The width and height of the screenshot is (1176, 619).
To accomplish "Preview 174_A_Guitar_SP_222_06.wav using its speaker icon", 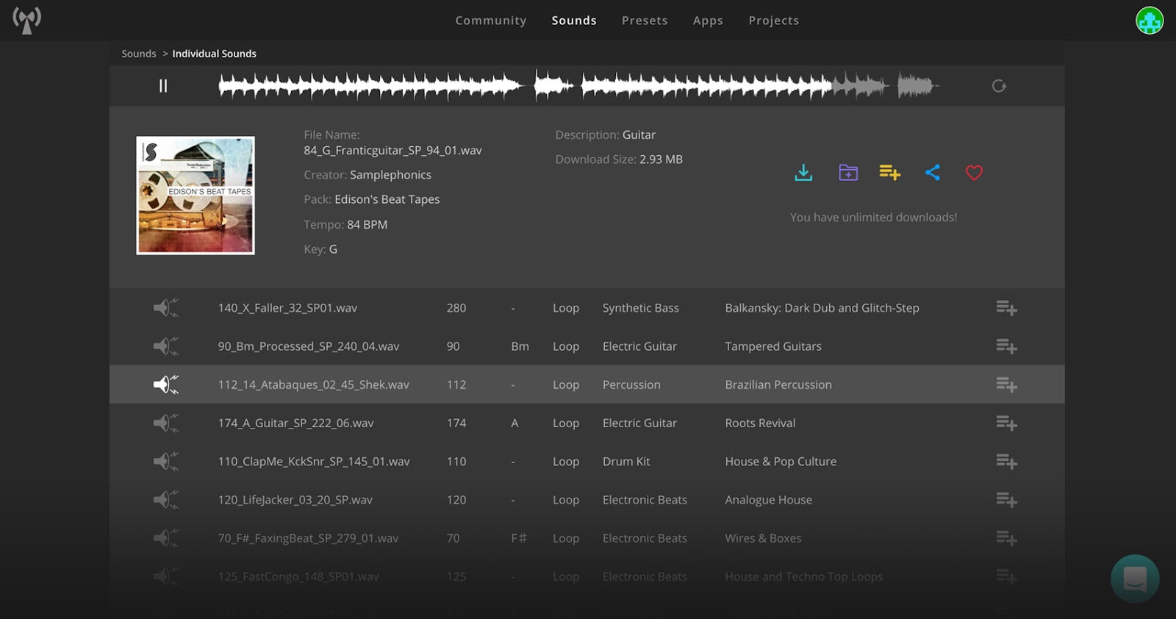I will pos(166,423).
